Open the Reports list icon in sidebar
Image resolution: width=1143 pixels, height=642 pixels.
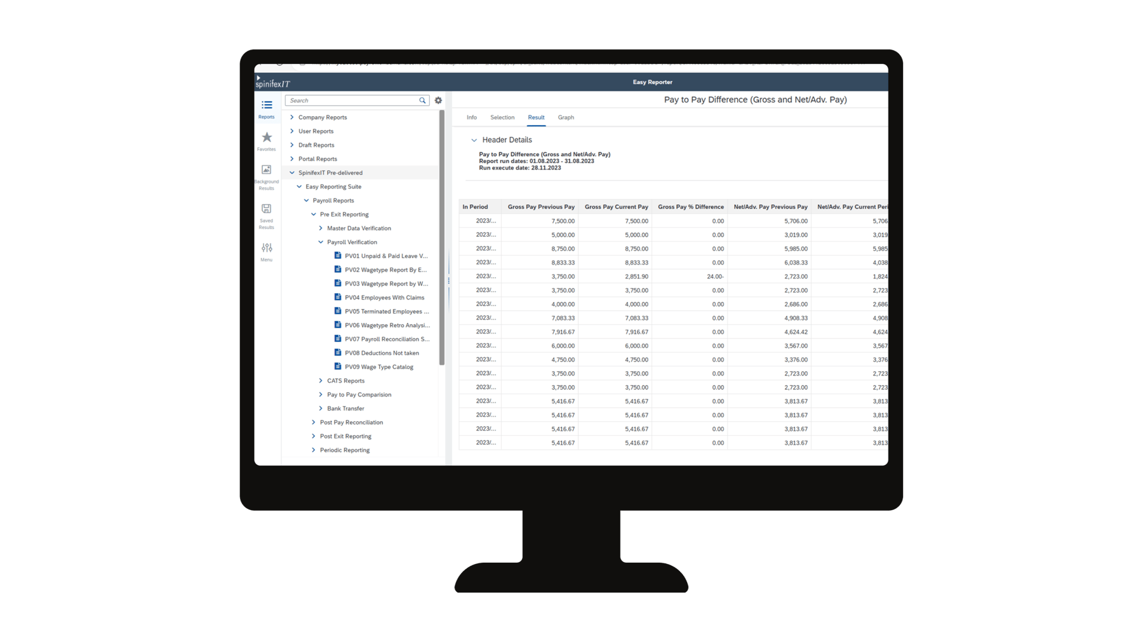267,106
